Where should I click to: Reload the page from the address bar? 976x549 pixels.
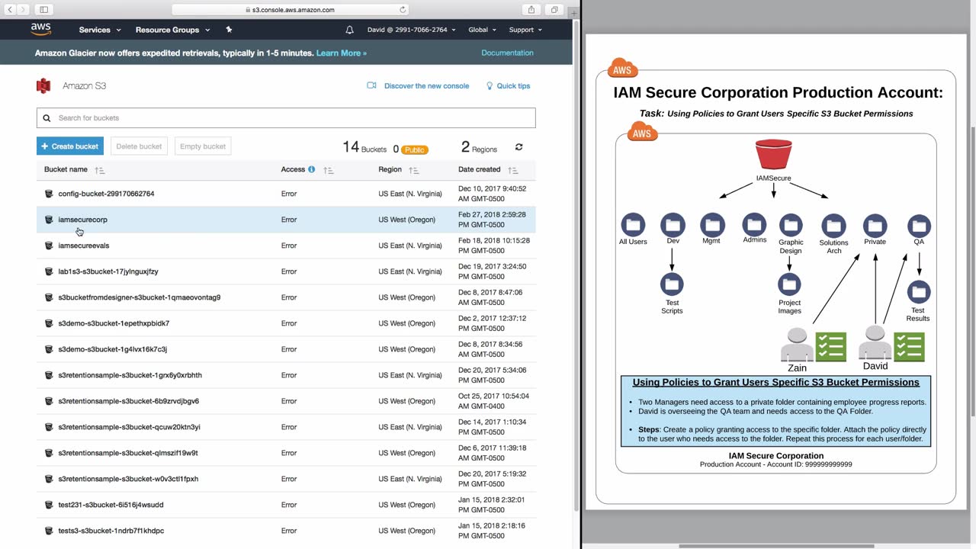tap(403, 10)
